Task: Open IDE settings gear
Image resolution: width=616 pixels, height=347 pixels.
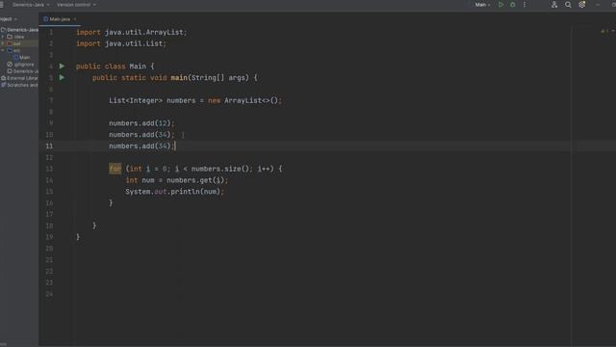Action: pyautogui.click(x=581, y=5)
